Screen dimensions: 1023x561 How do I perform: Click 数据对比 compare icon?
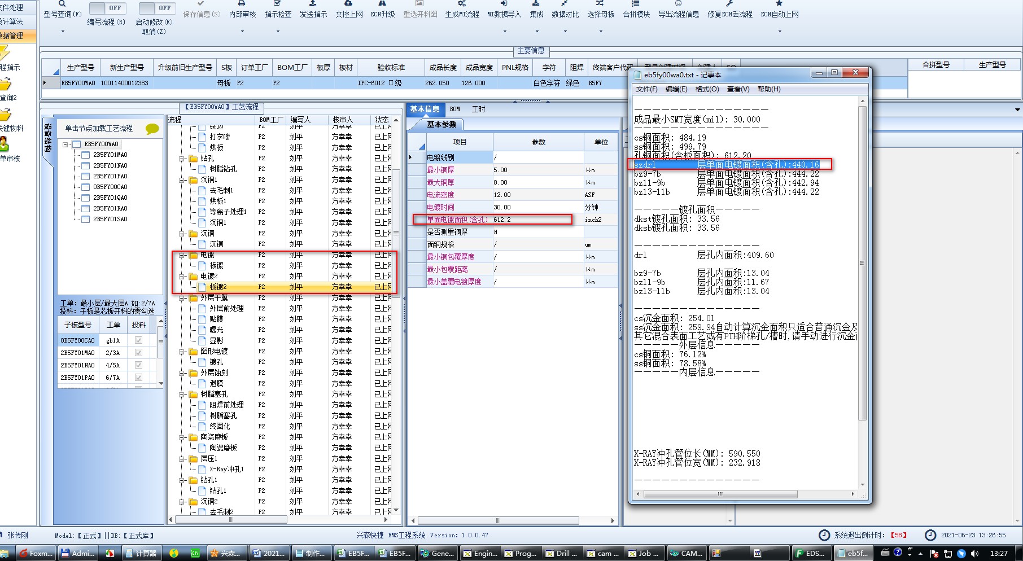click(x=565, y=3)
